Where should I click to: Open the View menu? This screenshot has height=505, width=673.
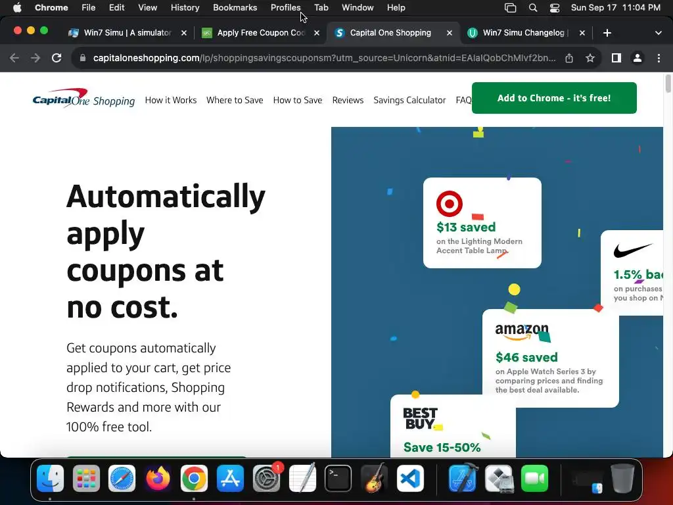pos(147,8)
